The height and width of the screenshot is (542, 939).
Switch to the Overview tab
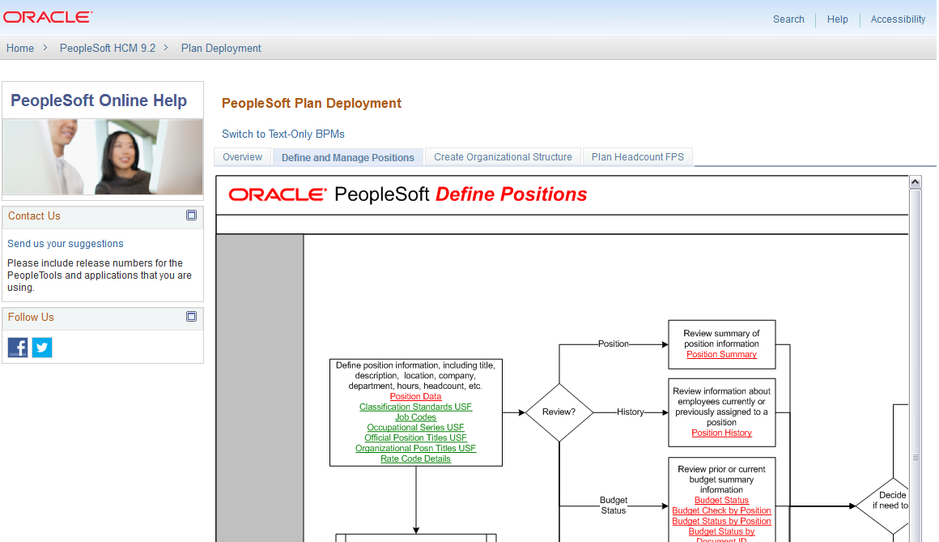pos(243,157)
